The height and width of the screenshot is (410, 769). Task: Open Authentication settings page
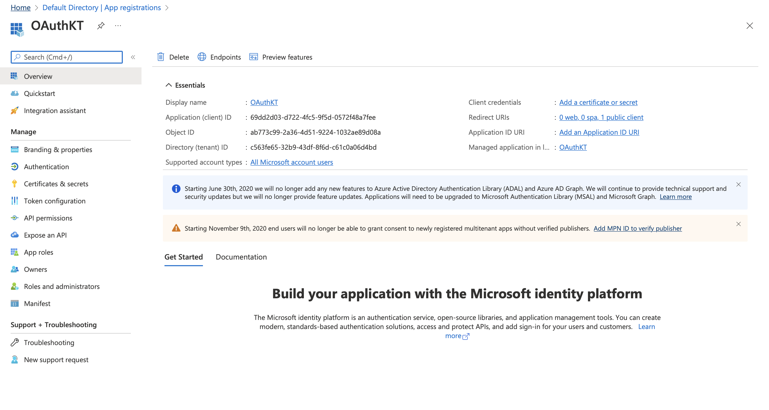point(71,167)
